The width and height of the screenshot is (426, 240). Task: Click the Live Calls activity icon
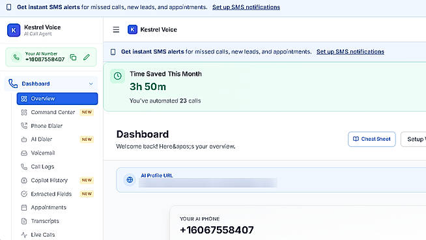coord(24,235)
